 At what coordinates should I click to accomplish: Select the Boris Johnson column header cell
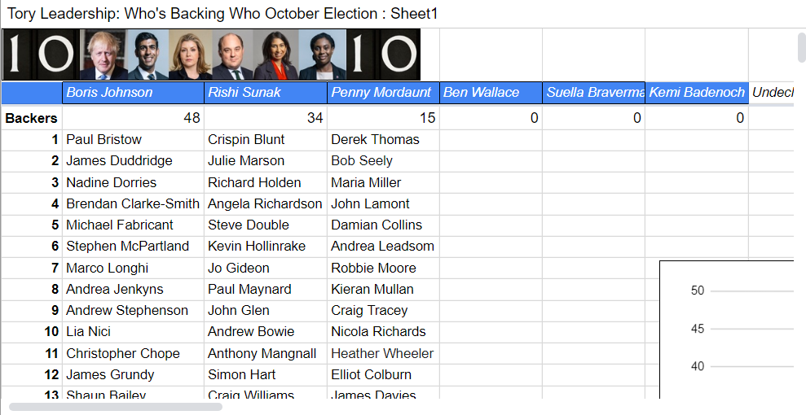pos(133,93)
